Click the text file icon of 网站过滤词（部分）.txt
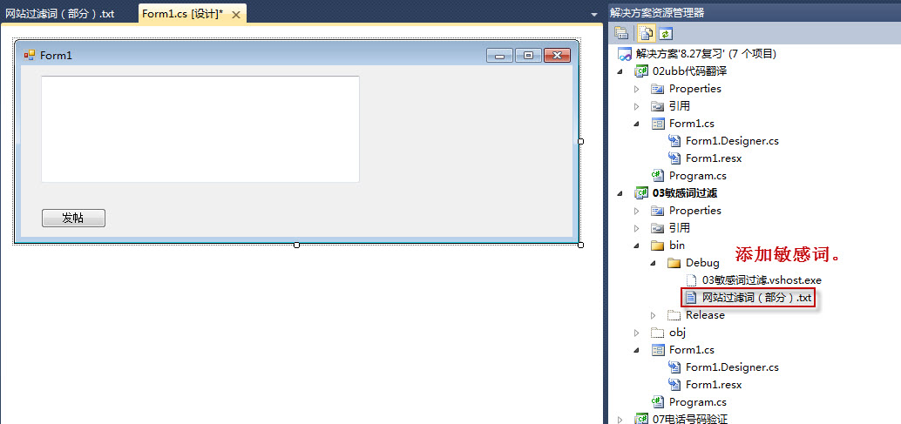This screenshot has height=424, width=901. [691, 298]
